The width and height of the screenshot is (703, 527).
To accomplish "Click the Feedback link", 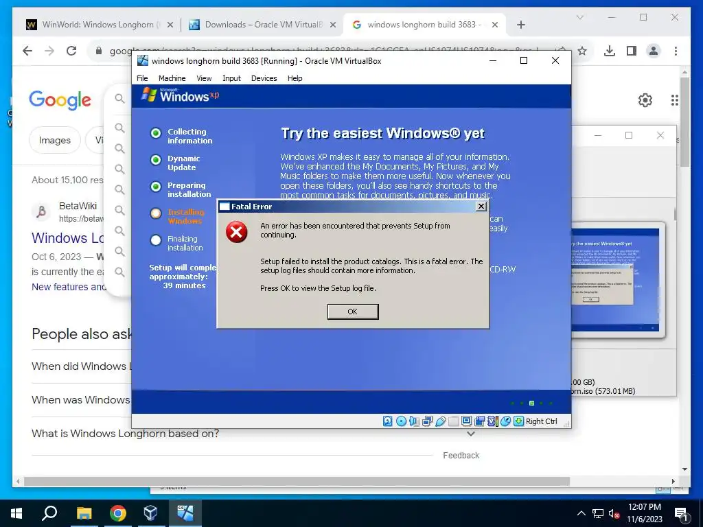I will tap(461, 456).
